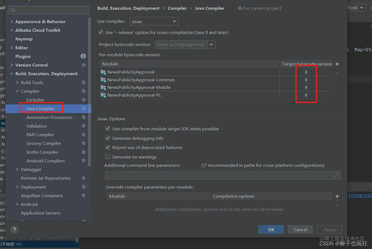This screenshot has height=249, width=372.
Task: Click project-level icon beside Java Compiler
Action: pos(84,109)
